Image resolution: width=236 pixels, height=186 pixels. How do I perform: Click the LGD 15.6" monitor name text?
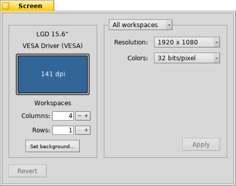click(52, 34)
